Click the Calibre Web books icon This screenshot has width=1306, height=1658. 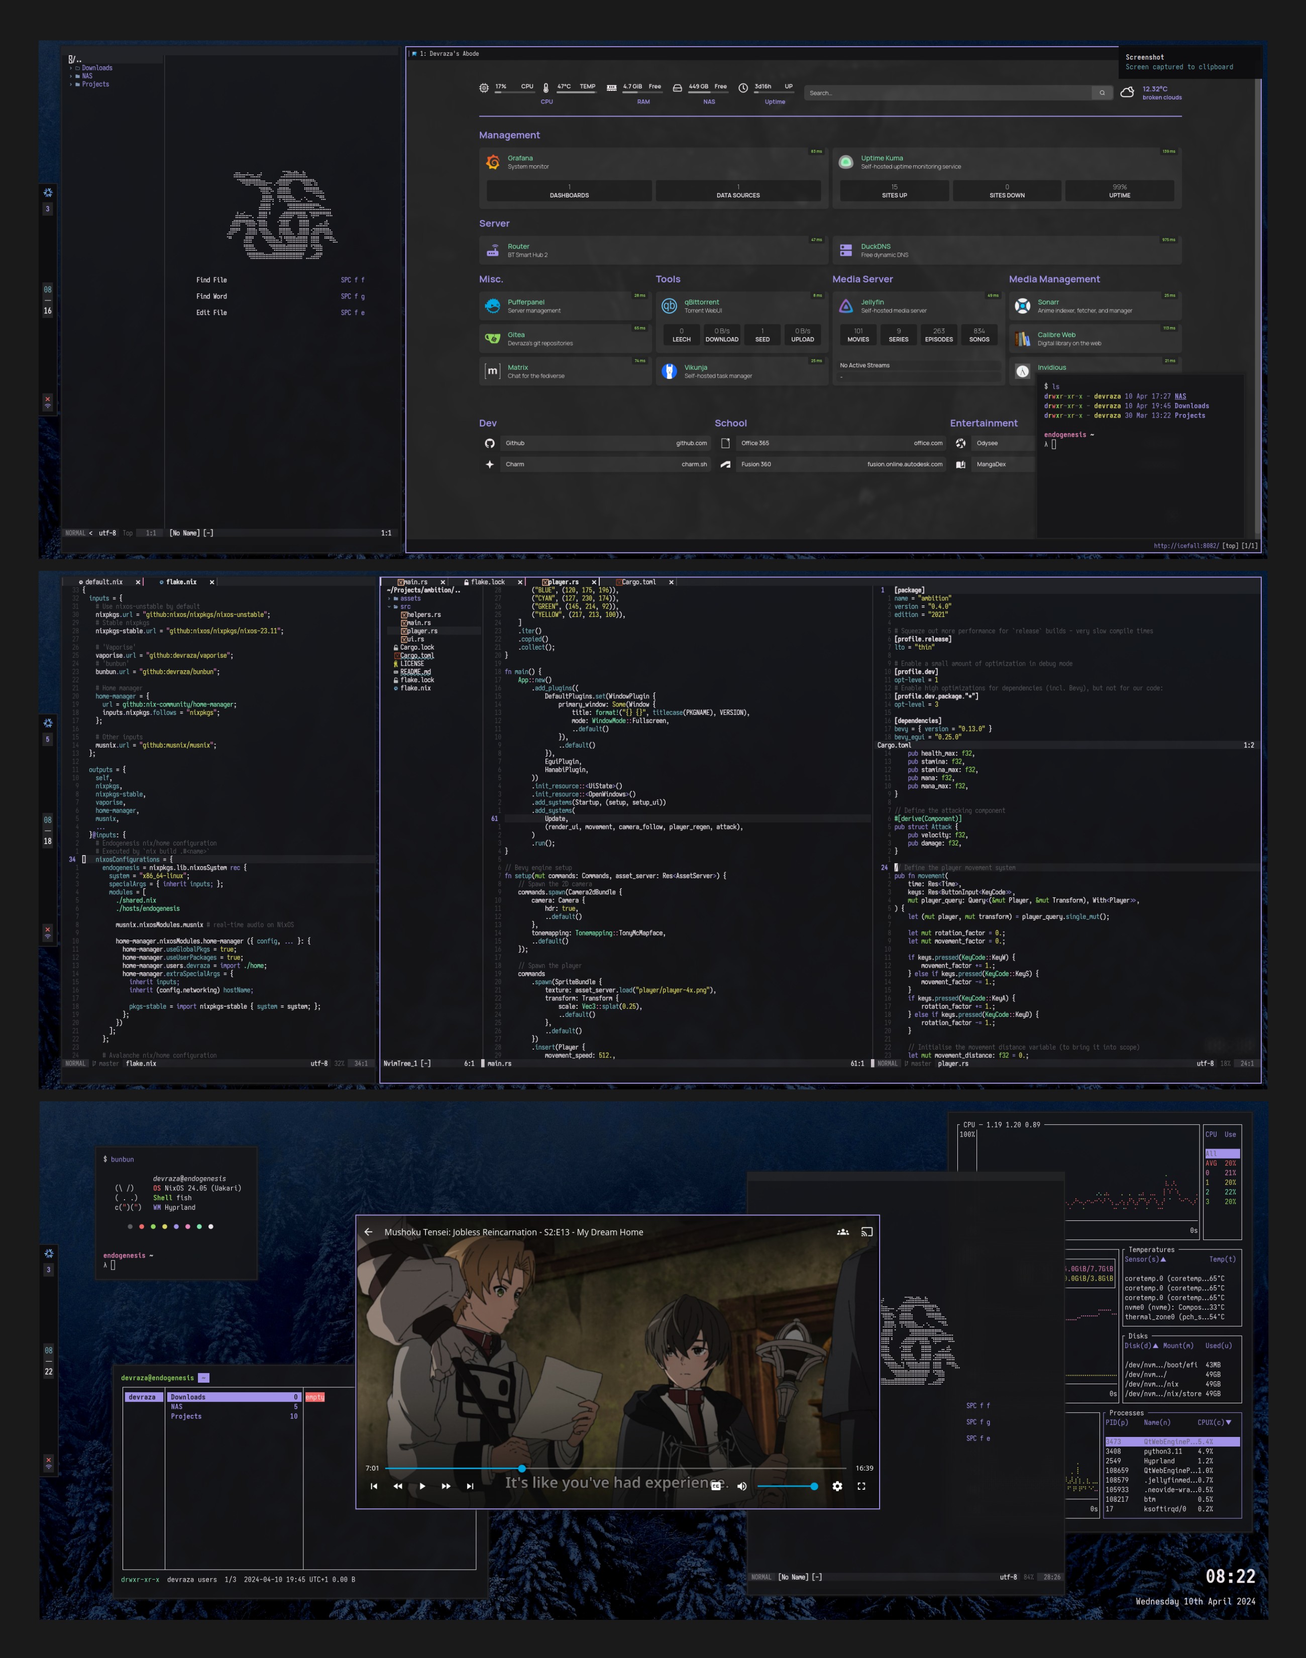point(1022,339)
